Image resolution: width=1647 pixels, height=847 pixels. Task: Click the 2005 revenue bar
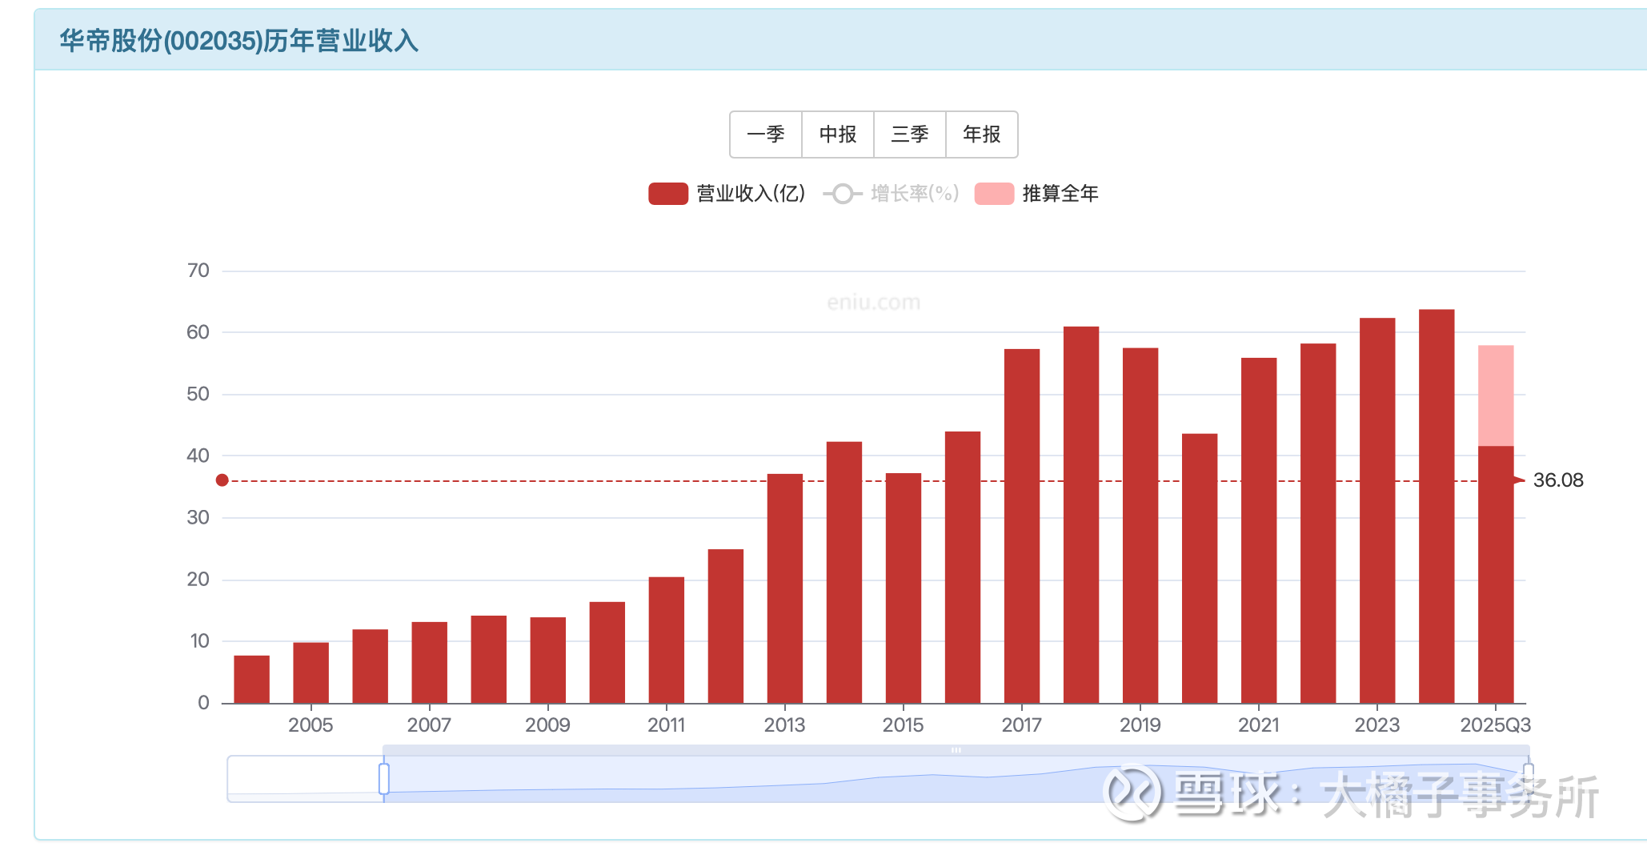tap(311, 672)
